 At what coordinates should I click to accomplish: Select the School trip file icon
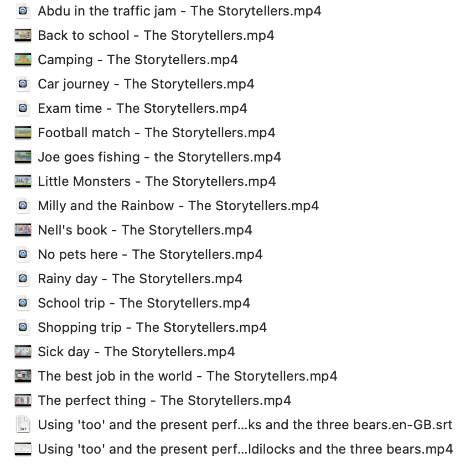(23, 303)
